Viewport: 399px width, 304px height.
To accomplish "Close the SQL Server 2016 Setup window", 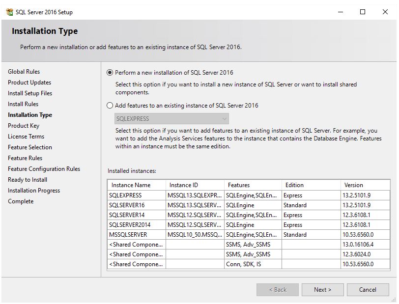I will click(x=385, y=12).
